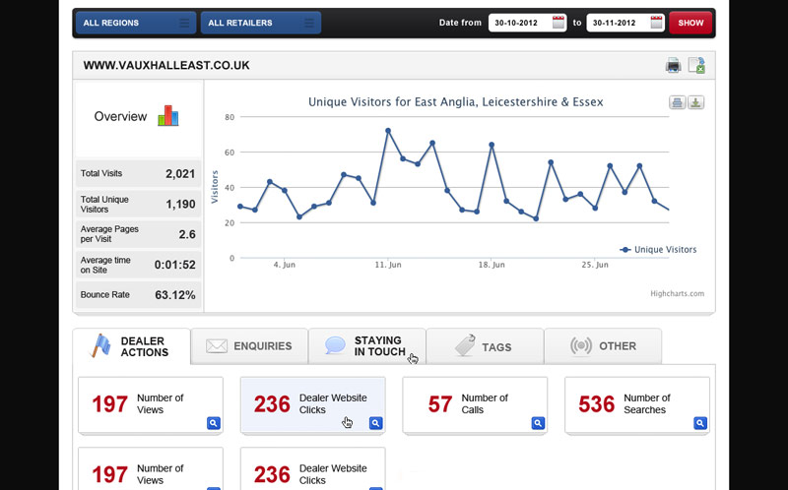Click magnifier on Number of Calls card

[538, 423]
